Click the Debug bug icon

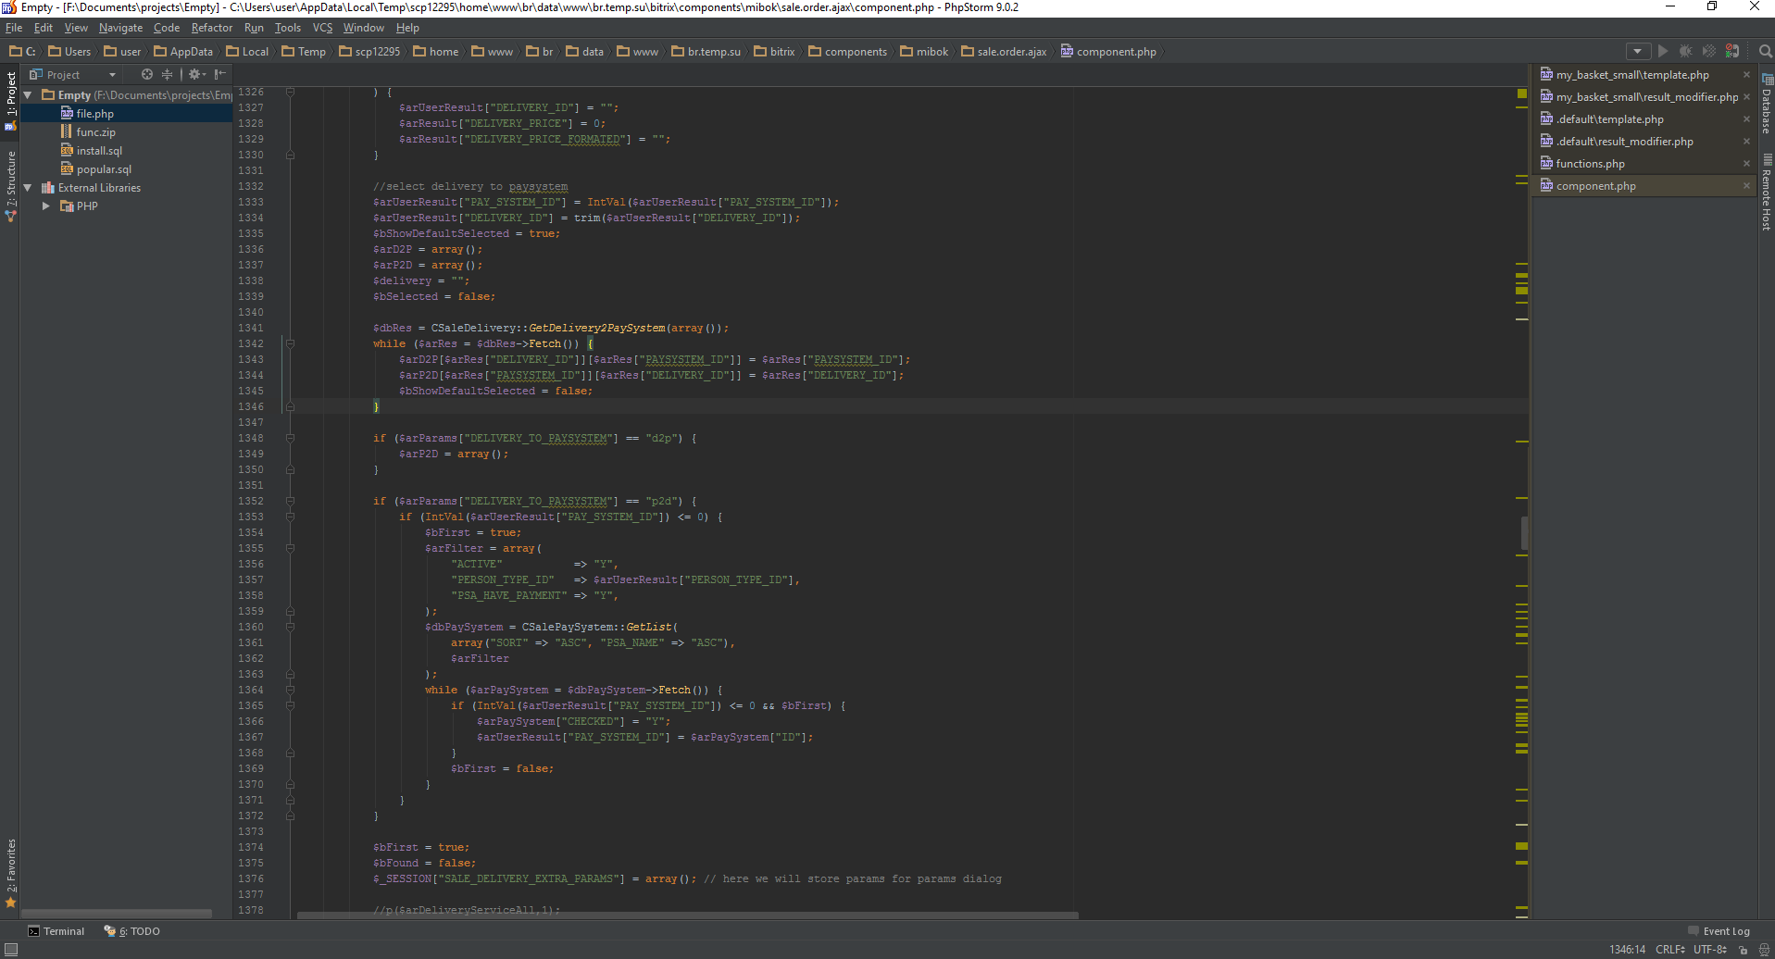(x=1685, y=51)
